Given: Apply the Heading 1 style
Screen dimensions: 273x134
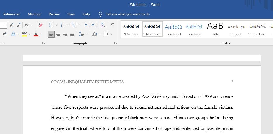Looking at the screenshot, I should click(x=173, y=29).
